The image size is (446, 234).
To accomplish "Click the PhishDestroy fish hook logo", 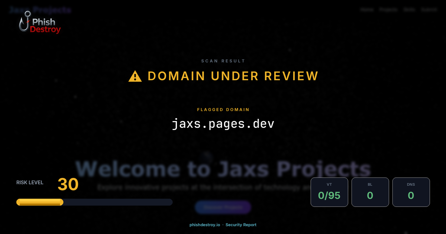I will [x=25, y=22].
